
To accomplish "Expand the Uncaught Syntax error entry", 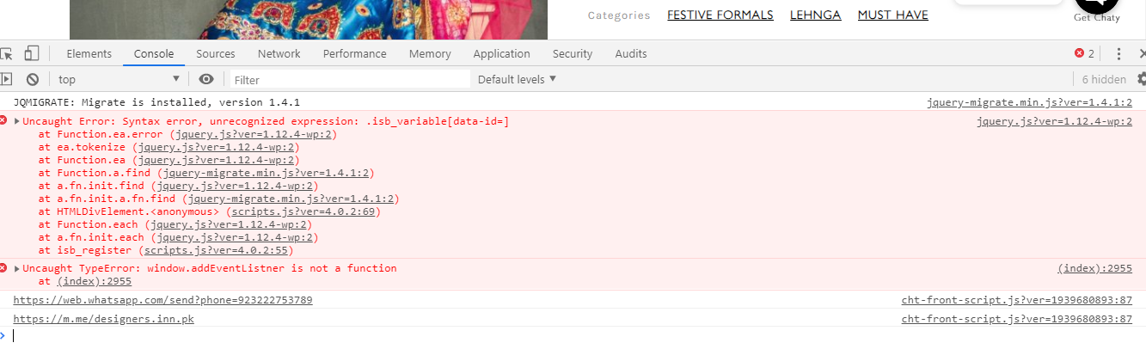I will [x=17, y=121].
